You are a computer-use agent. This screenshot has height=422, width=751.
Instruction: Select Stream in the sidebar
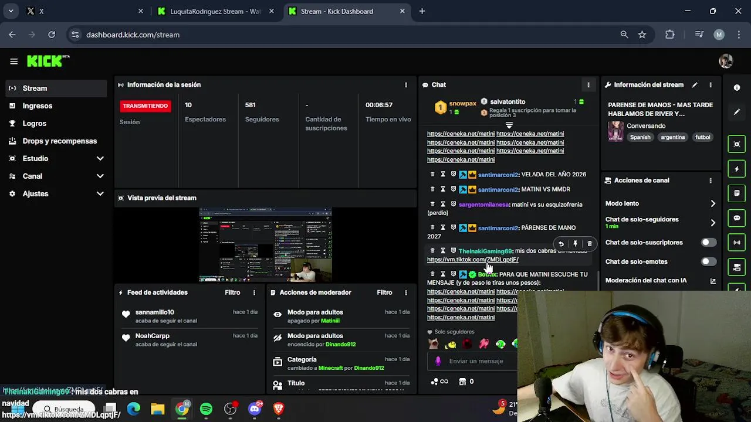tap(56, 88)
